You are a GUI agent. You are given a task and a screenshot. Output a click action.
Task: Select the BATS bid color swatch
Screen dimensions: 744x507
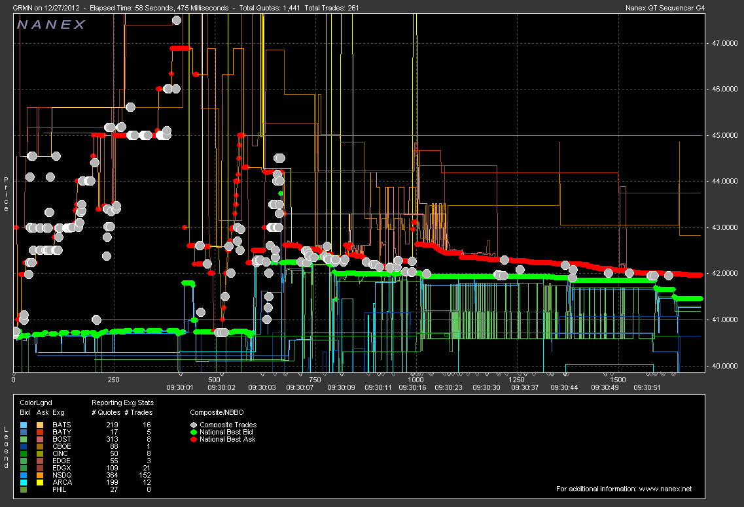(x=24, y=425)
